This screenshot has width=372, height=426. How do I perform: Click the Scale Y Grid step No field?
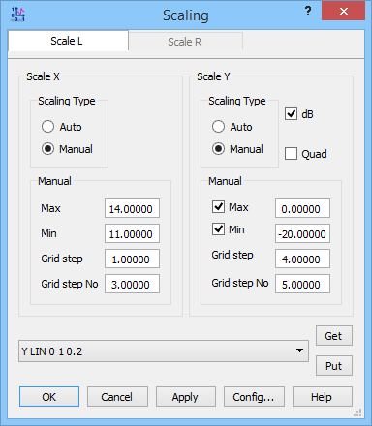coord(302,284)
